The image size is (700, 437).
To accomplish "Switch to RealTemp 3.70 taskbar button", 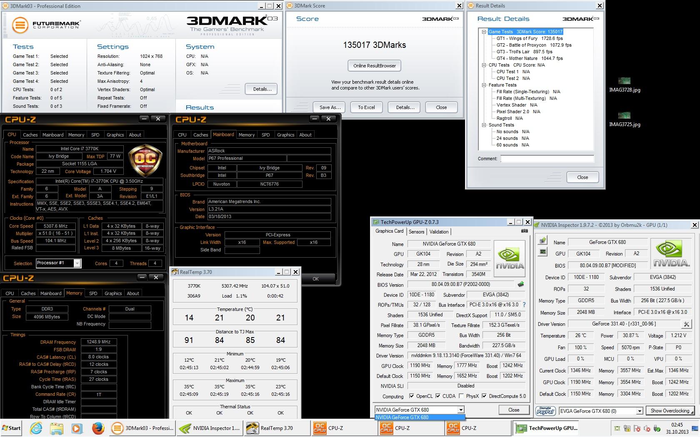I will pos(276,428).
